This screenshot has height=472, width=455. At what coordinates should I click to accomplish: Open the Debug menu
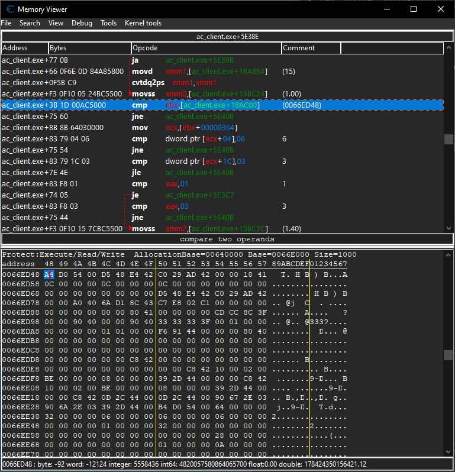click(82, 23)
